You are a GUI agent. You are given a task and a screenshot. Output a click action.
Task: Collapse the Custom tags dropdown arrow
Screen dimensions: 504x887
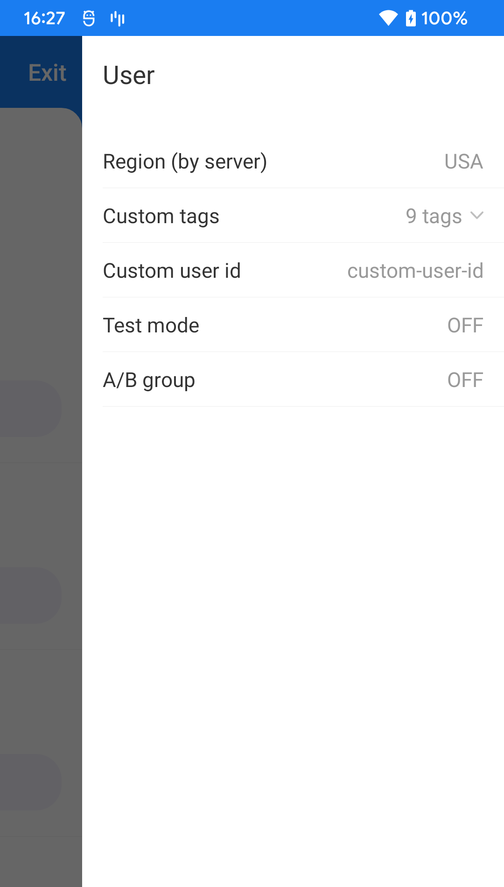click(477, 216)
